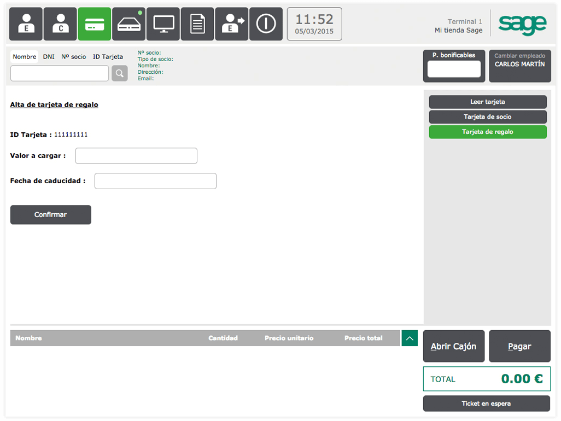Open the document list icon
Image resolution: width=561 pixels, height=421 pixels.
coord(197,24)
